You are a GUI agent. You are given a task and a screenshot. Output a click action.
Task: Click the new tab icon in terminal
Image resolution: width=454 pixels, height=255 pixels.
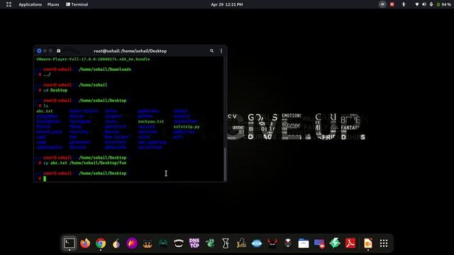(58, 51)
